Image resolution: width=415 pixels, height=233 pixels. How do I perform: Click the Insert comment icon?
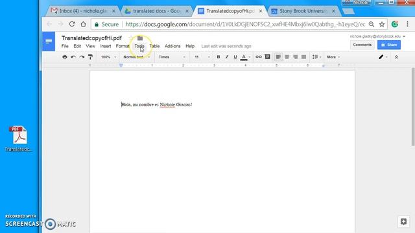[268, 57]
